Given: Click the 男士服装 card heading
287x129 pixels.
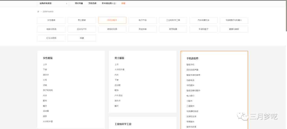Looking at the screenshot, I should point(120,58).
